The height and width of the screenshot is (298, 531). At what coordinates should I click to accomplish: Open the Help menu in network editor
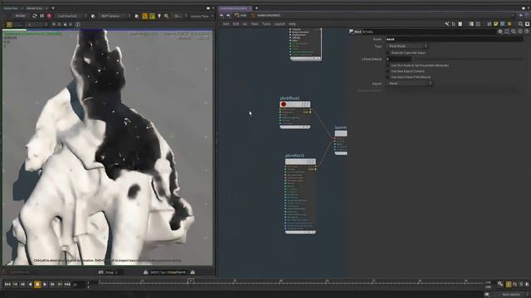[292, 24]
